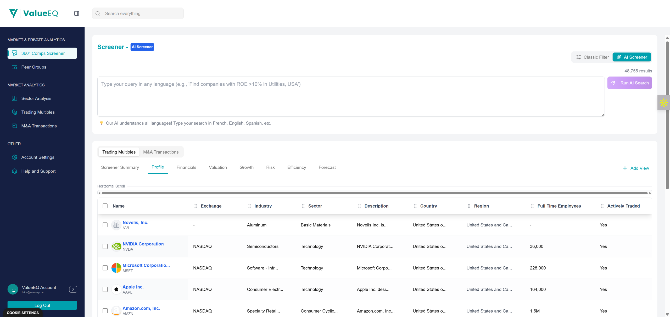670x317 pixels.
Task: Open Account Settings gear icon
Action: pyautogui.click(x=14, y=157)
